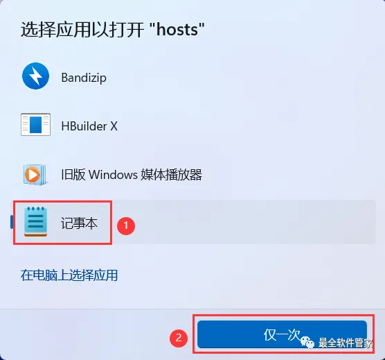The height and width of the screenshot is (360, 385).
Task: Choose 旧版 Windows 媒体播放器 label
Action: click(132, 175)
